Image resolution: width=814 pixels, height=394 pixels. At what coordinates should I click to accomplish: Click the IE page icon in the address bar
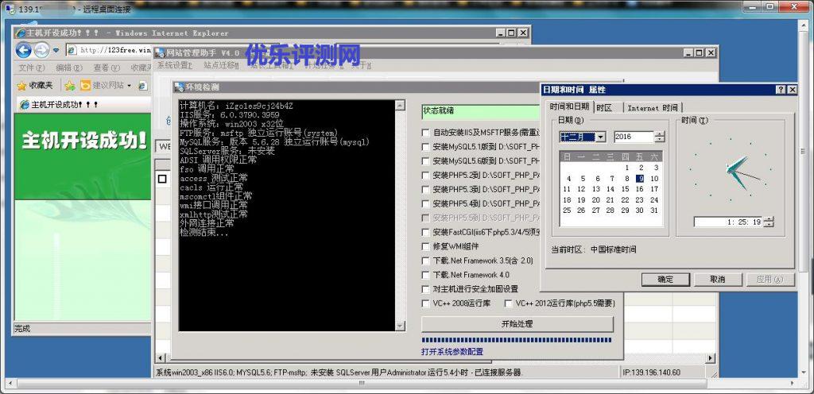pyautogui.click(x=72, y=50)
